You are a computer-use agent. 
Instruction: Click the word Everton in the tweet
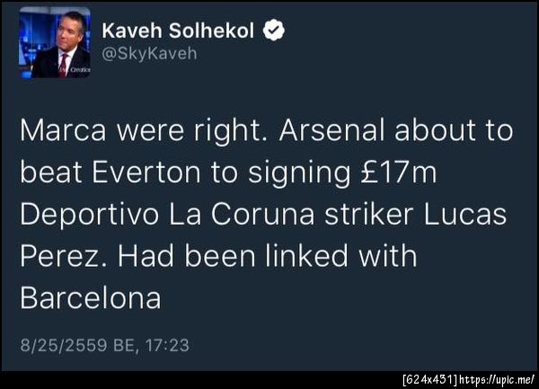tap(144, 172)
